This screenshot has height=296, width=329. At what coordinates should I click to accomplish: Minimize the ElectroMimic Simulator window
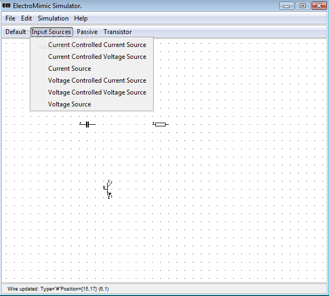(x=287, y=6)
